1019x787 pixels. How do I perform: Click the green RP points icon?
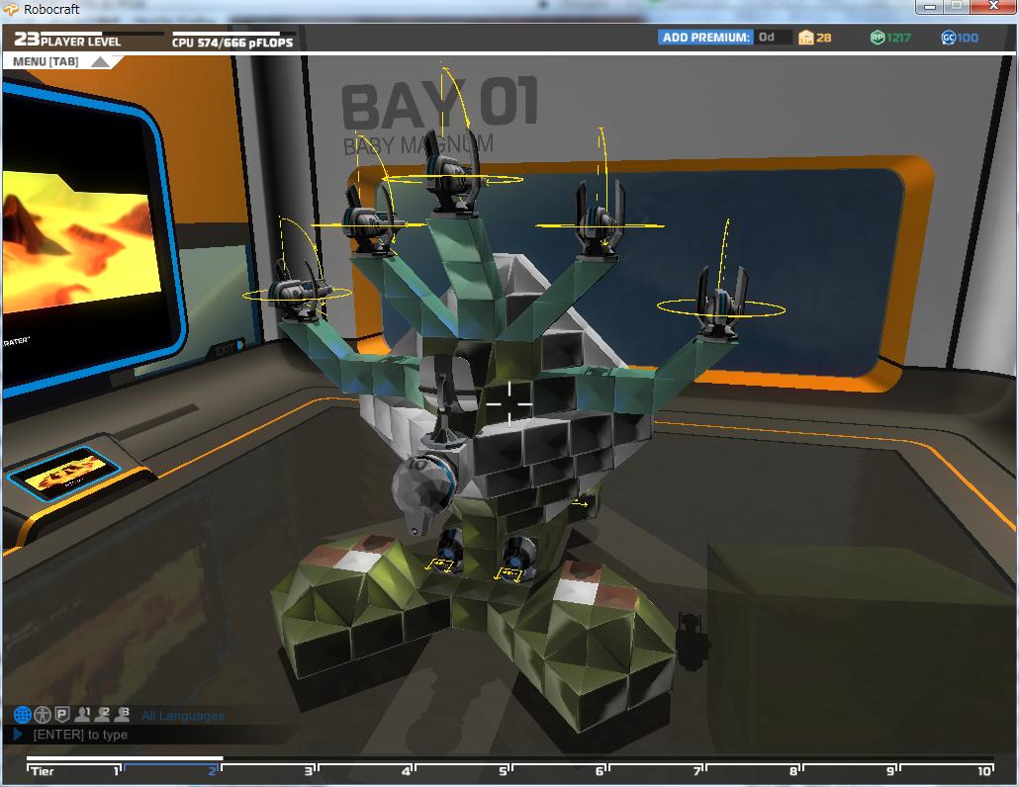[878, 38]
